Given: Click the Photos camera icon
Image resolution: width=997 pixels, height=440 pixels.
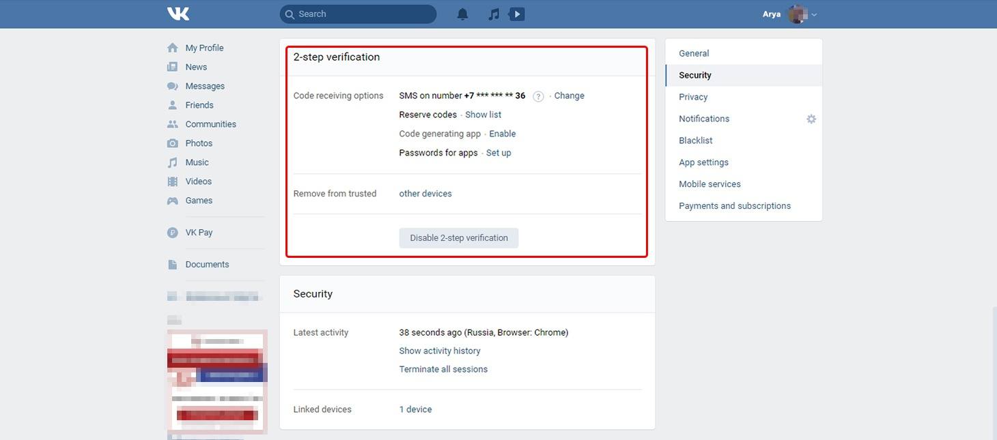Looking at the screenshot, I should tap(173, 143).
